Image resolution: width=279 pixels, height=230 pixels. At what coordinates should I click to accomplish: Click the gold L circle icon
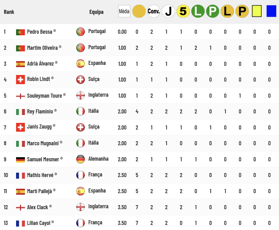click(227, 11)
